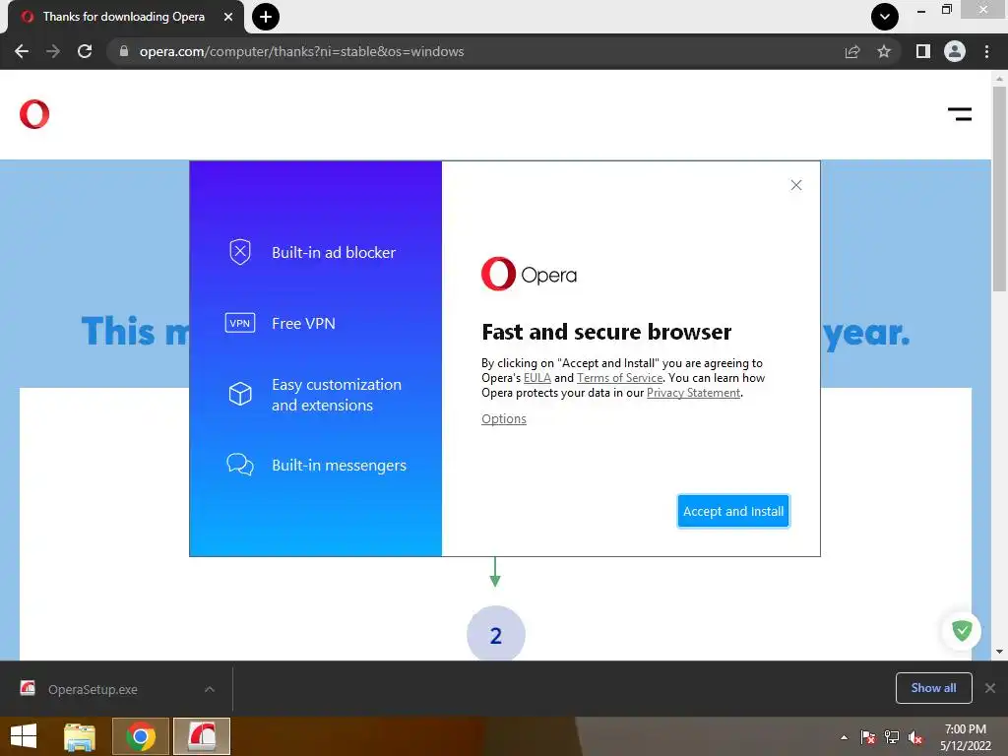Expand the OperaSetup.exe download options chevron

pyautogui.click(x=210, y=689)
